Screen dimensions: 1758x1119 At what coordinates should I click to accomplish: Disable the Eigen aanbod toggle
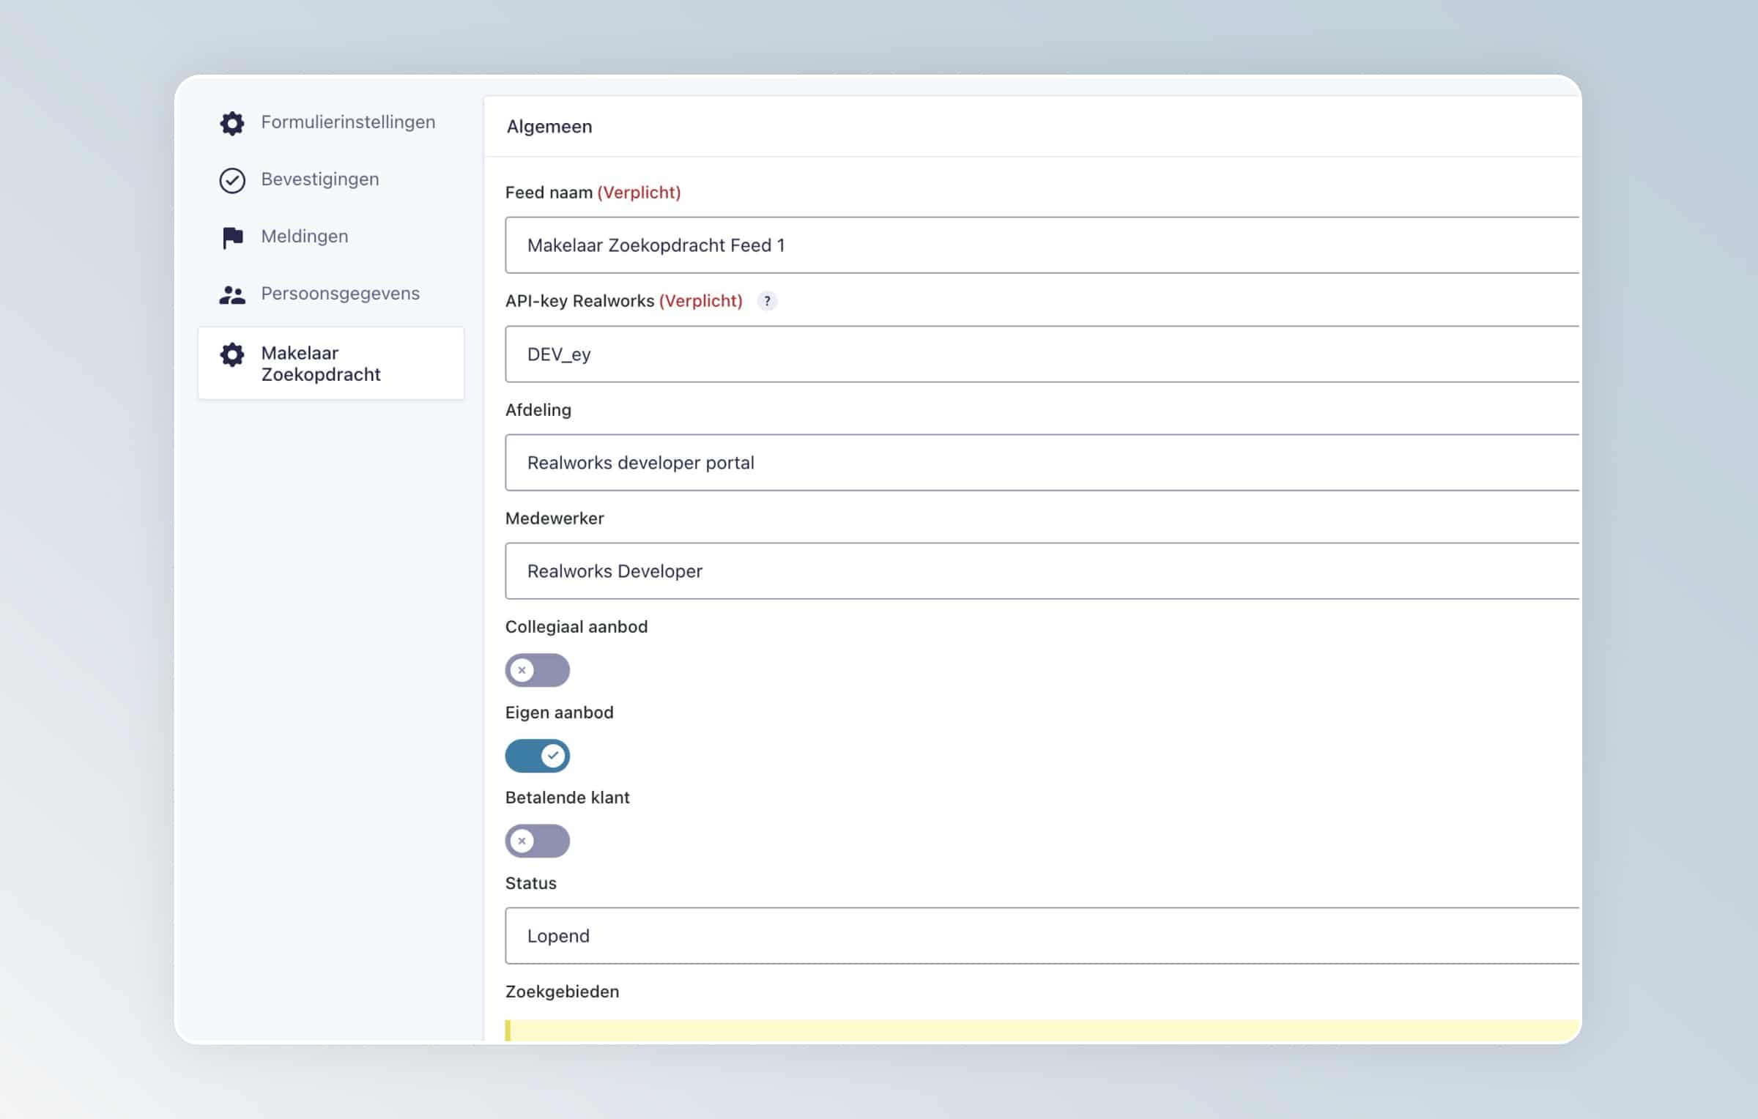click(x=537, y=756)
